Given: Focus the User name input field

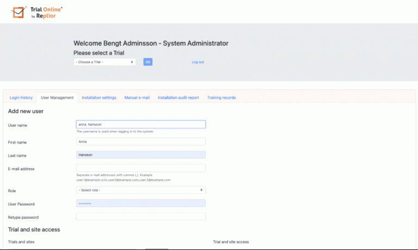Looking at the screenshot, I should [x=140, y=124].
